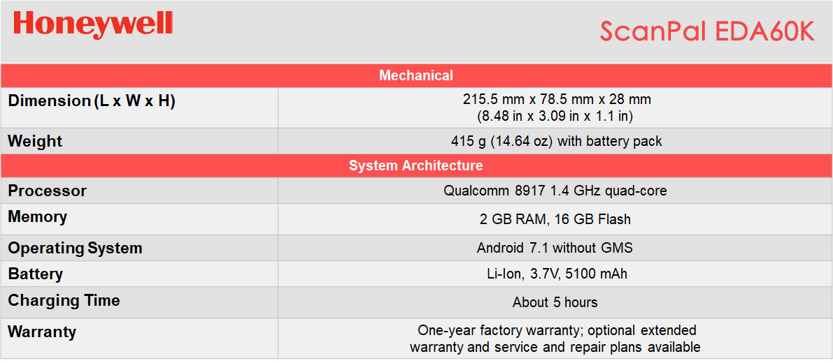Select the Mechanical section header
Image resolution: width=833 pixels, height=363 pixels.
pos(416,75)
